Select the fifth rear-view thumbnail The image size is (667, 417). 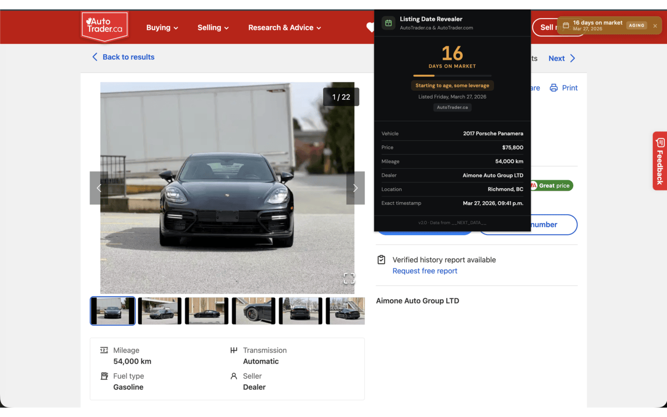coord(300,311)
